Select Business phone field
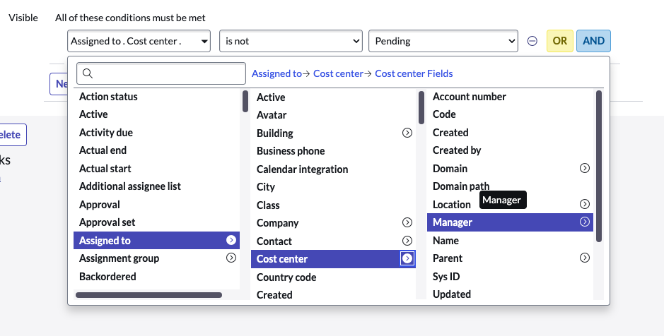 coord(291,151)
